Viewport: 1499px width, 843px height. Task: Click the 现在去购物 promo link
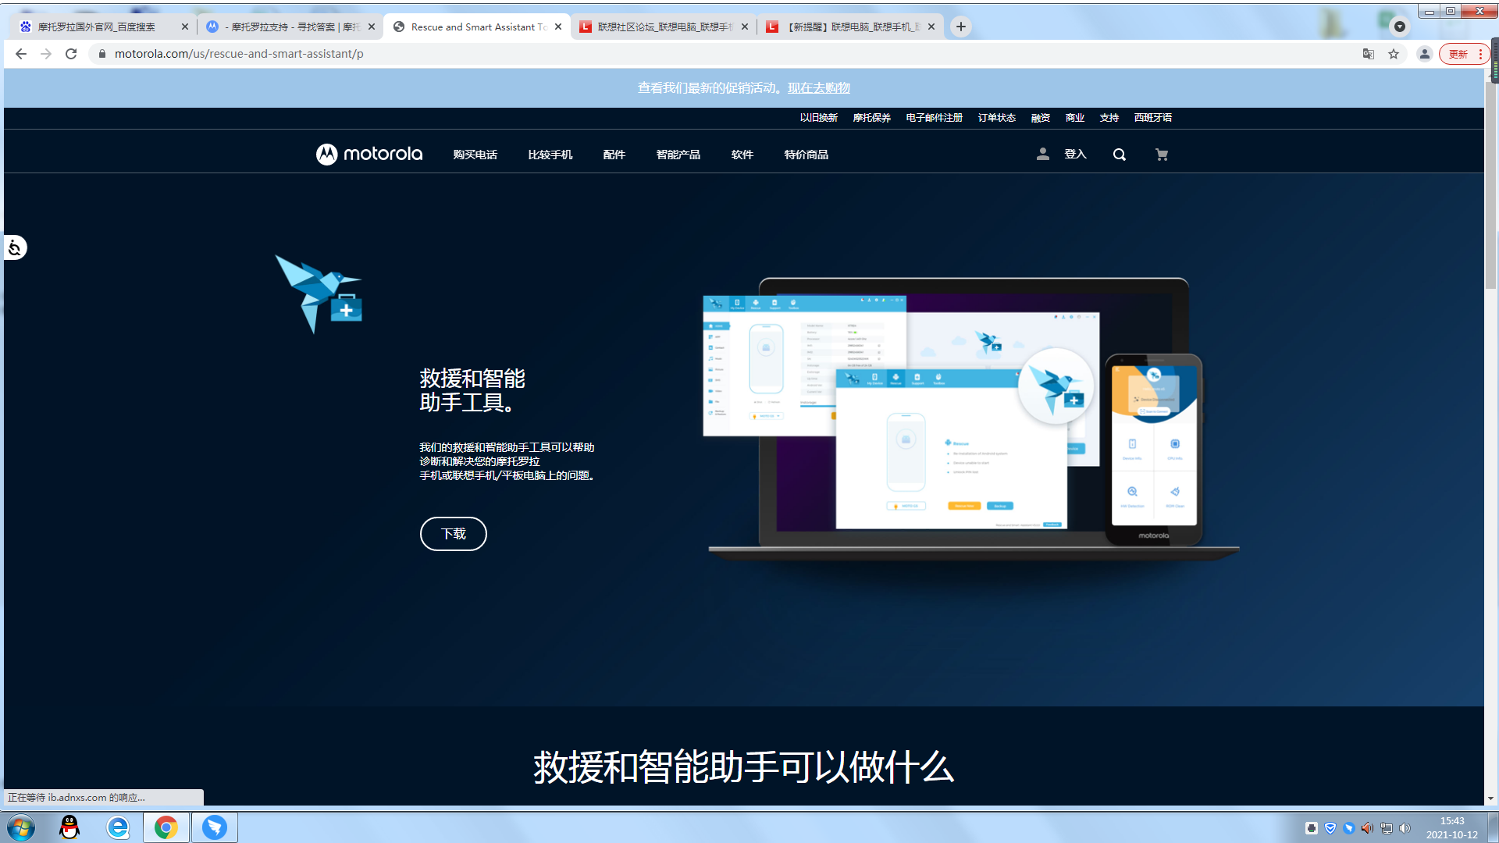coord(818,88)
